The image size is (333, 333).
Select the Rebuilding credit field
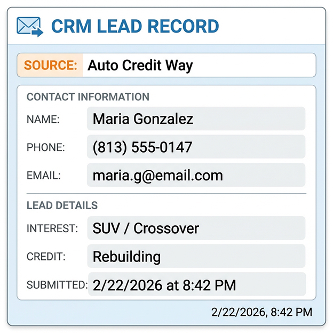pos(196,256)
